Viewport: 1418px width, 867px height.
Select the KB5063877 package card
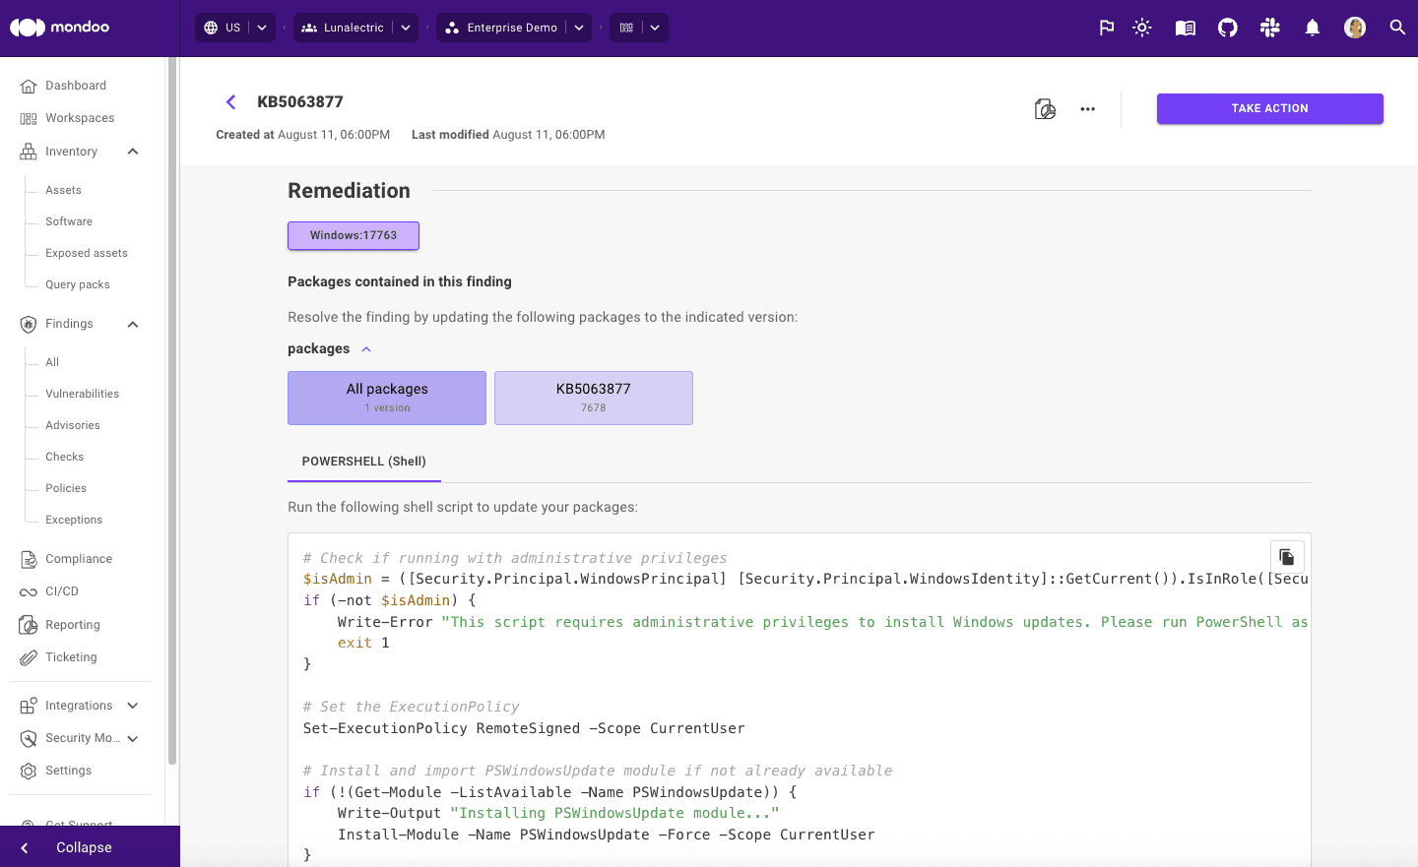click(593, 398)
